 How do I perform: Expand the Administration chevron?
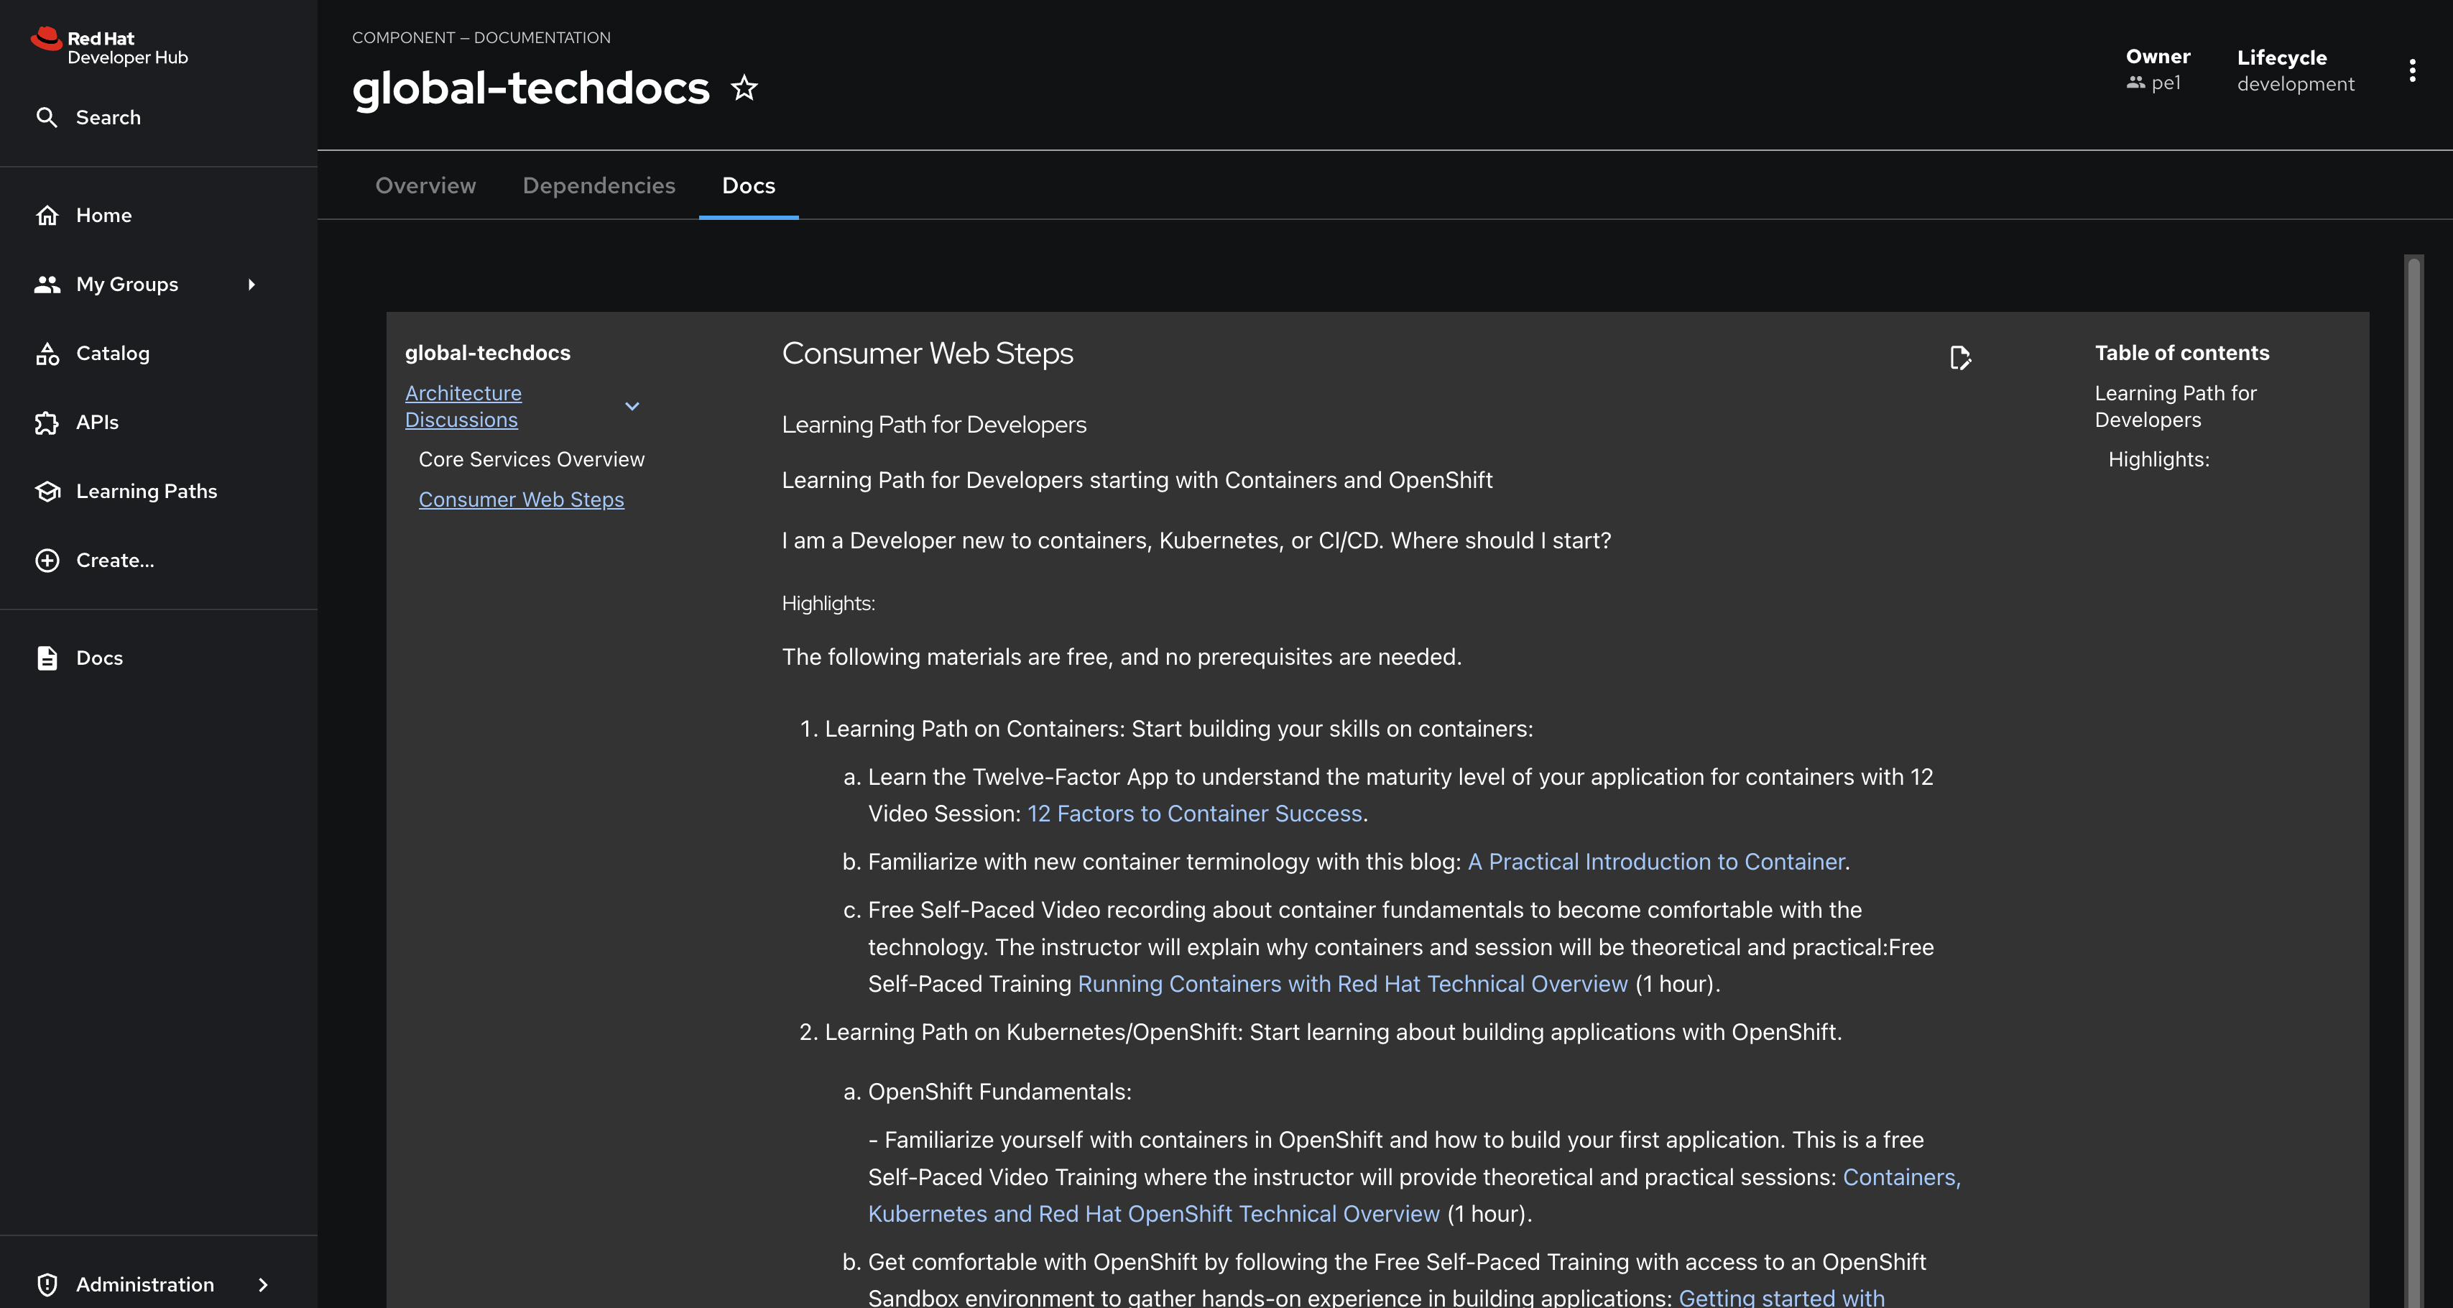click(263, 1284)
